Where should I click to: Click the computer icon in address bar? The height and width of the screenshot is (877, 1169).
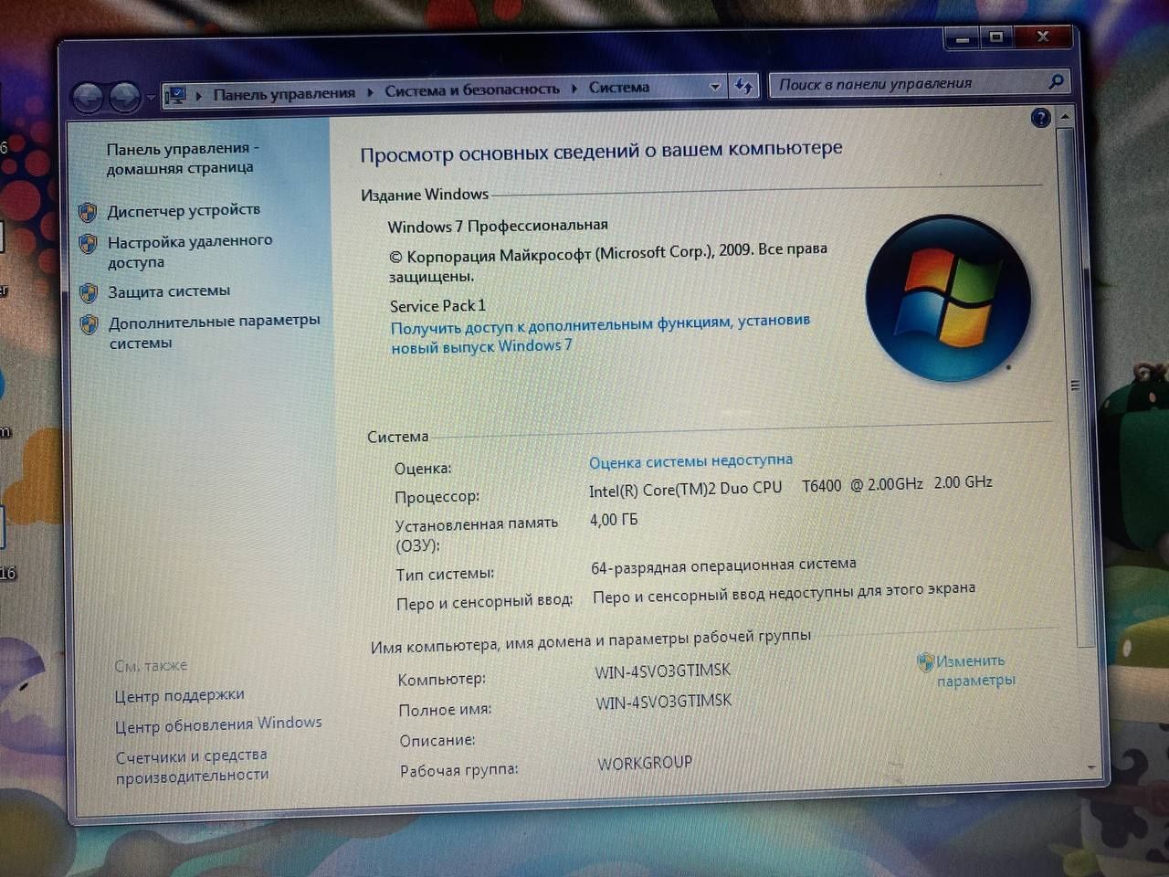pos(176,95)
